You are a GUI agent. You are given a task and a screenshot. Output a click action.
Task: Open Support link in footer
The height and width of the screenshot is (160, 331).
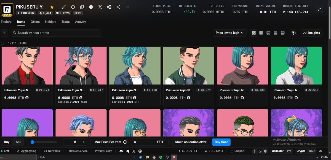click(237, 151)
